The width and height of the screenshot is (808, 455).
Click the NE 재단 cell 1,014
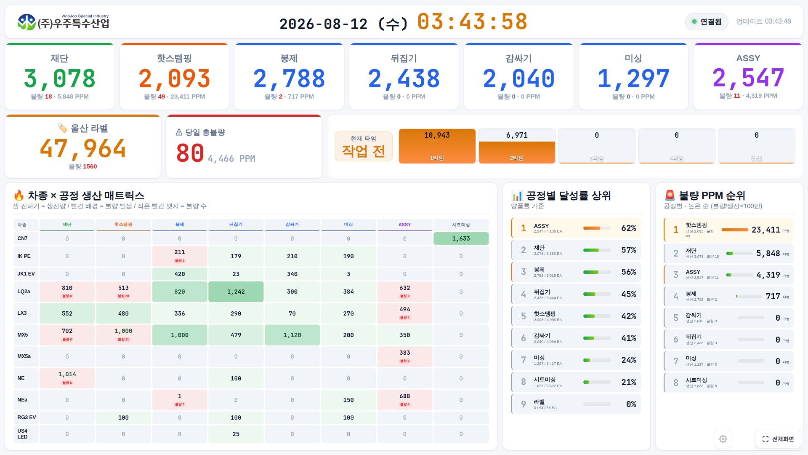coord(67,378)
